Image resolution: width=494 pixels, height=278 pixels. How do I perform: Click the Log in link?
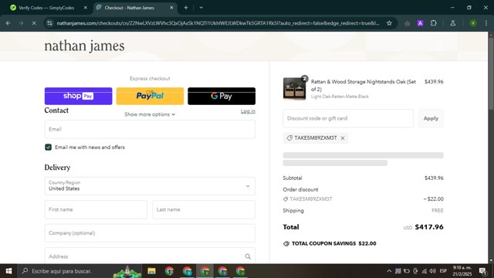pos(248,111)
